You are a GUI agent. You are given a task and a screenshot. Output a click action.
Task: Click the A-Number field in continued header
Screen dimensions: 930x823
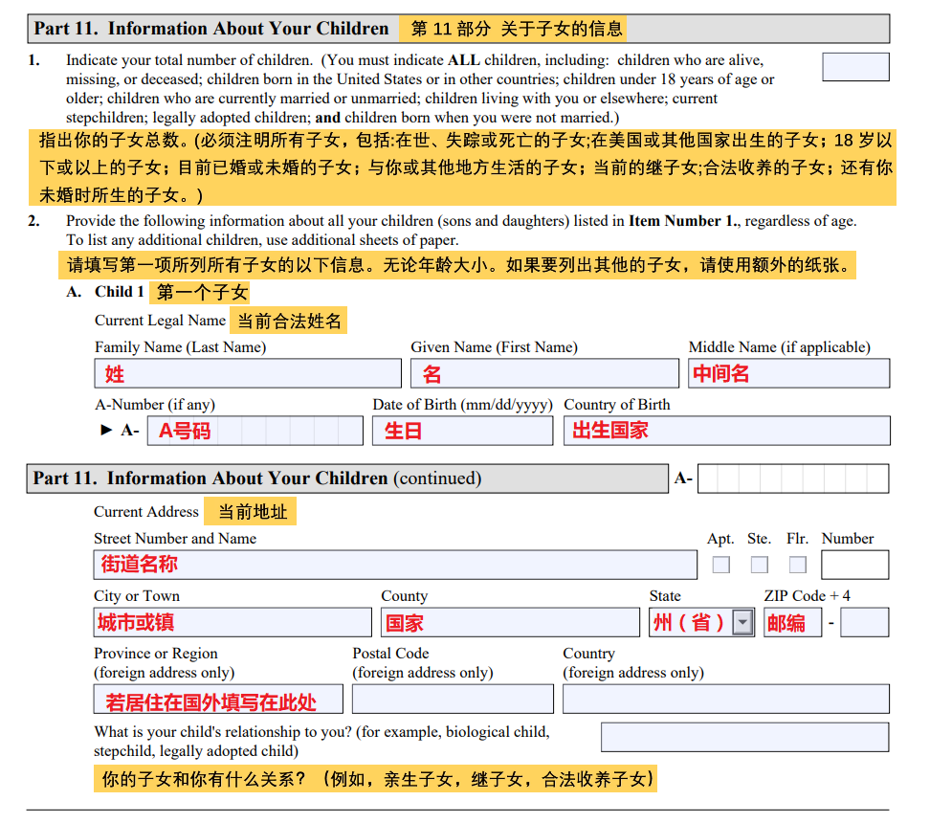coord(793,478)
